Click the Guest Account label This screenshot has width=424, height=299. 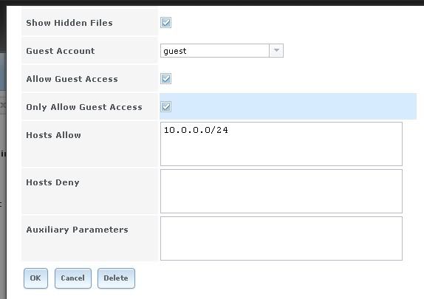pos(61,51)
